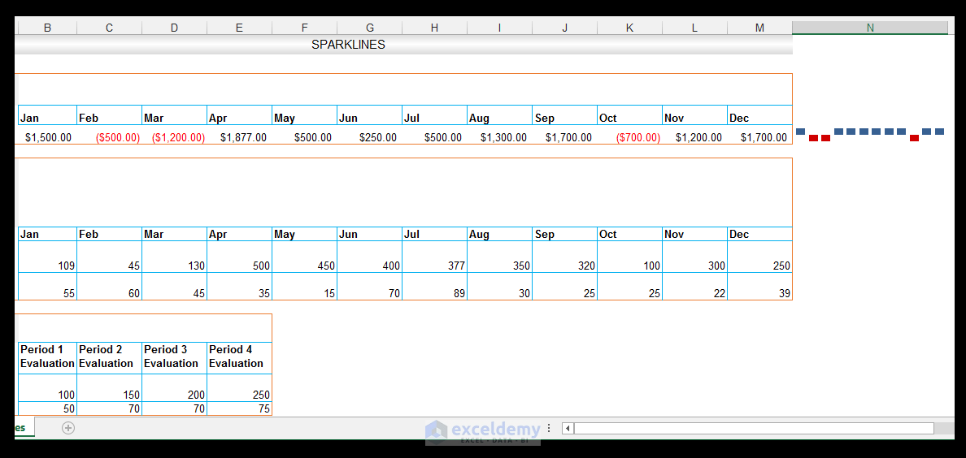The image size is (966, 458).
Task: Select the cell with value 60
Action: click(110, 286)
